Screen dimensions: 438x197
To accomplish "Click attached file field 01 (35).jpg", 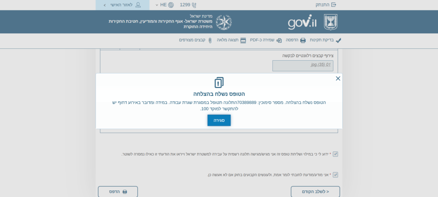I will 303,65.
